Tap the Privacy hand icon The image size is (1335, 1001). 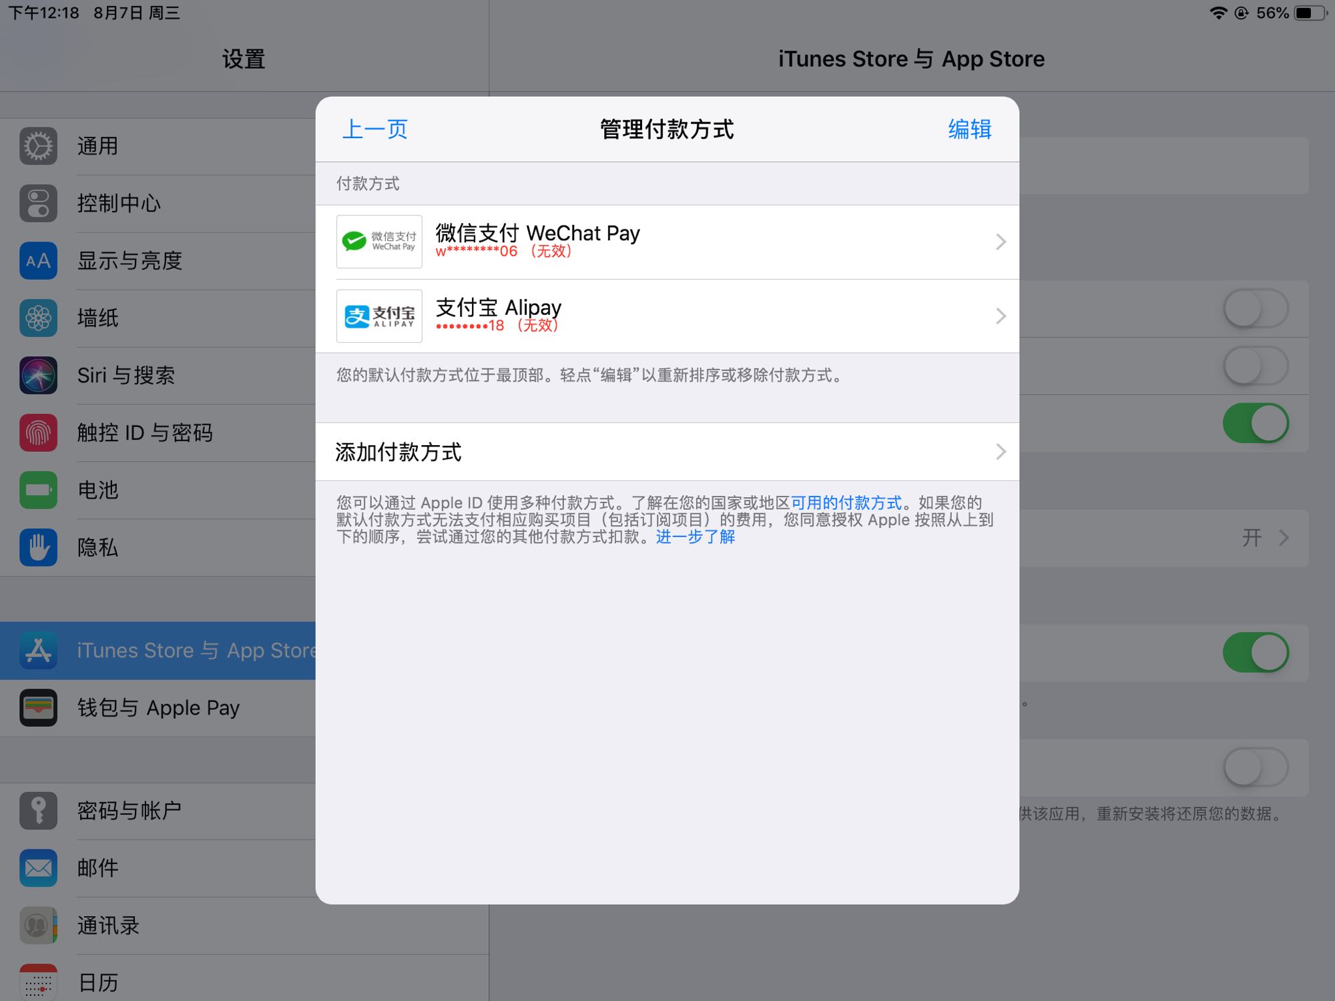[38, 547]
